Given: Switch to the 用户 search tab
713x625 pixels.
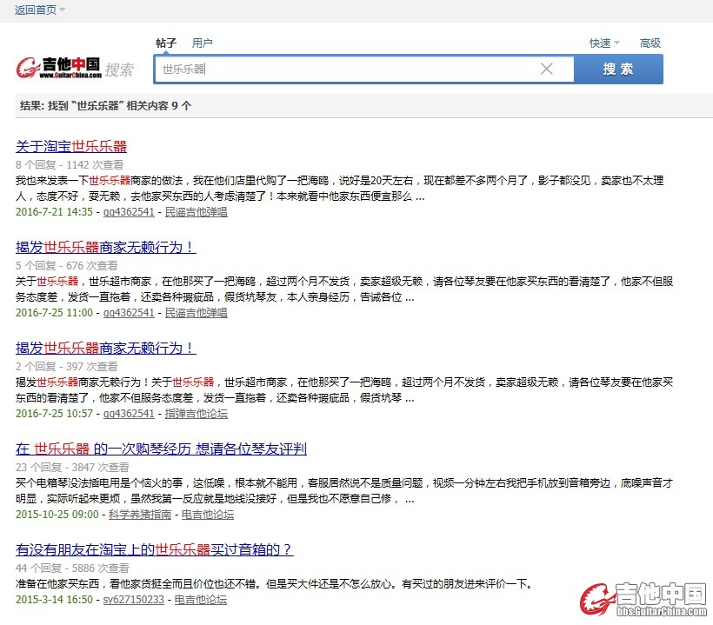Looking at the screenshot, I should (x=203, y=43).
